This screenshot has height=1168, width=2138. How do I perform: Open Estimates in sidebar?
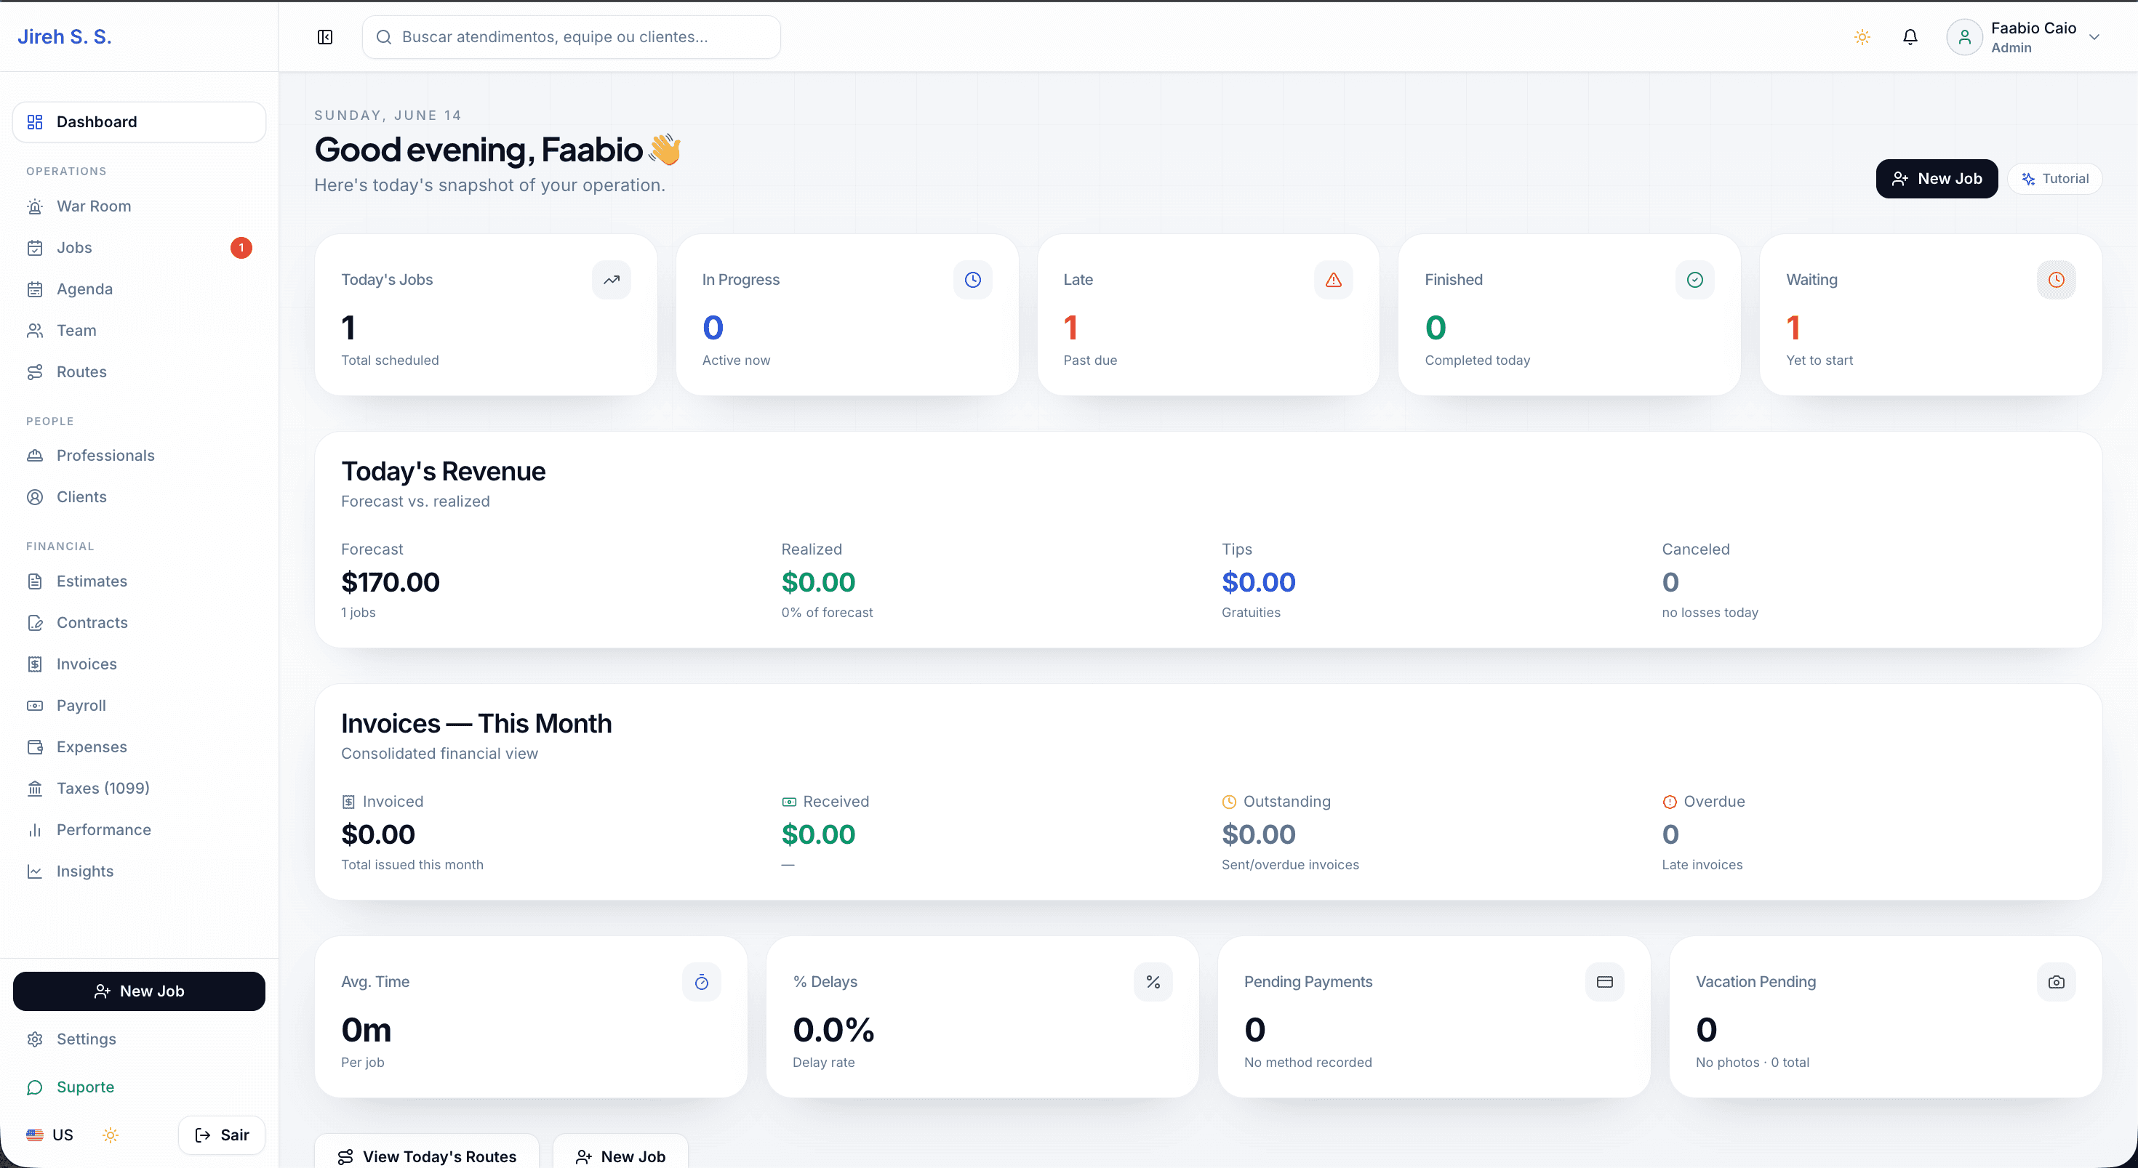pyautogui.click(x=140, y=581)
